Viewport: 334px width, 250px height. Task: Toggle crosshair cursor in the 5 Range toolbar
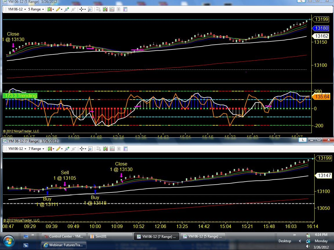[x=82, y=9]
